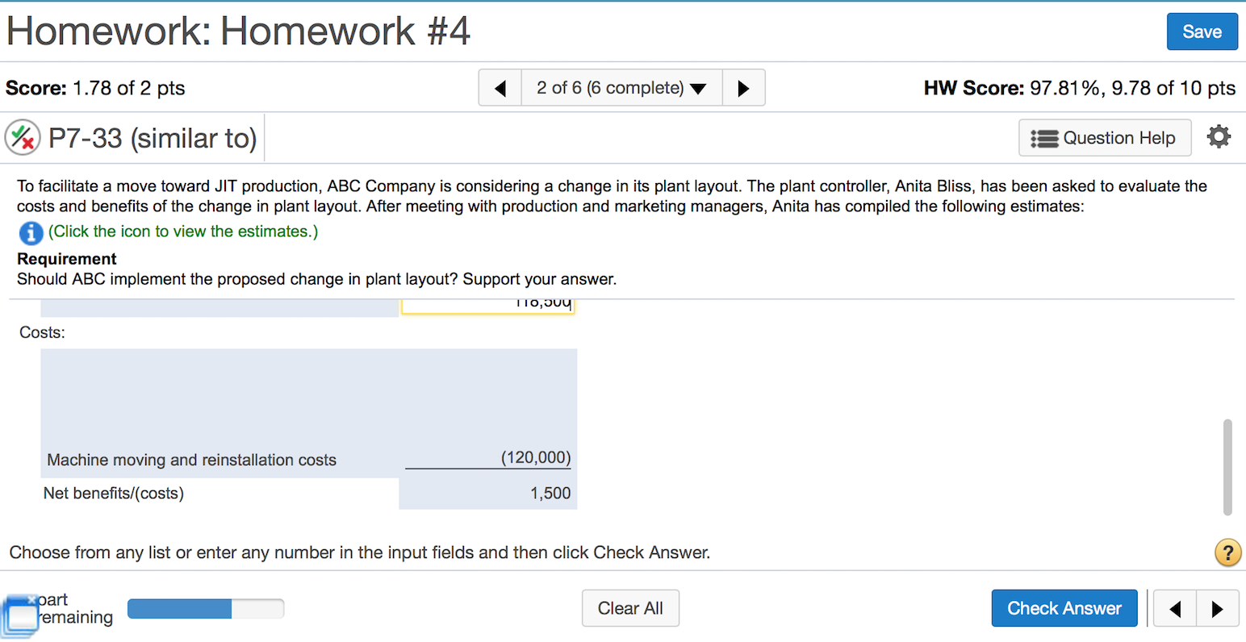This screenshot has height=642, width=1246.
Task: Click the 'HW Score: 97.81%' text
Action: (x=1080, y=88)
